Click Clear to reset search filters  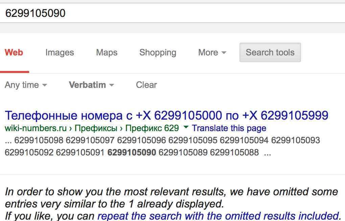146,85
